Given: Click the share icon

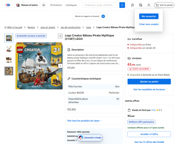Looking at the screenshot, I should point(60,36).
